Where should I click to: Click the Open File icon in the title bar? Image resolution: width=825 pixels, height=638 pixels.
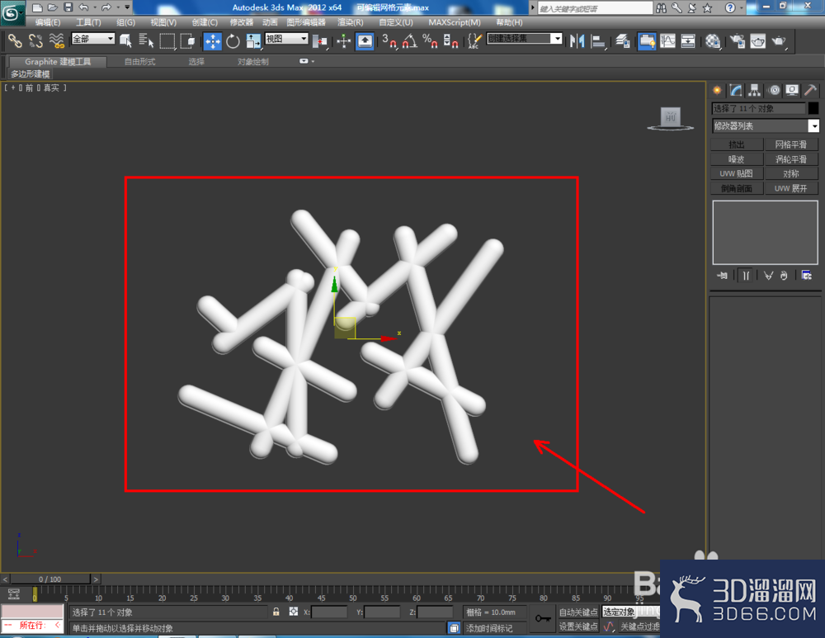point(52,7)
